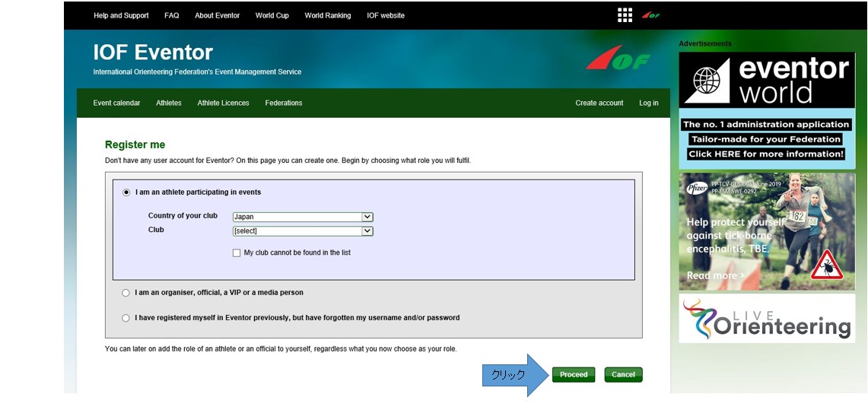Click the Live Orienteering logo banner
The image size is (868, 410).
tap(767, 319)
